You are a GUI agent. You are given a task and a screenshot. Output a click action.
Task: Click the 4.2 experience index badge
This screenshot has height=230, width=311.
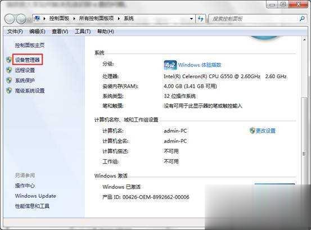pos(170,65)
